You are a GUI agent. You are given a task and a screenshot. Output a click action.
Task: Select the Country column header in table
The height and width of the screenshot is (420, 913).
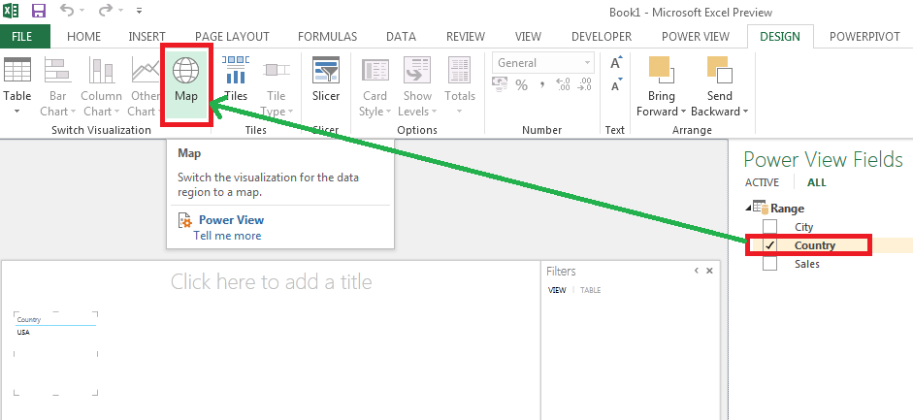click(29, 319)
